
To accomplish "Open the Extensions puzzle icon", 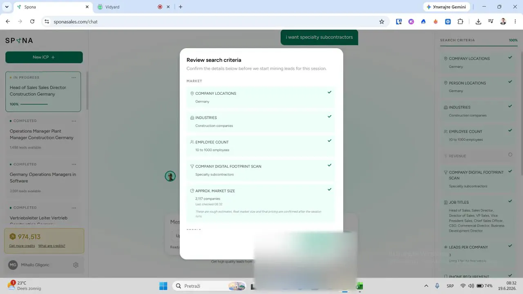I will pyautogui.click(x=460, y=22).
